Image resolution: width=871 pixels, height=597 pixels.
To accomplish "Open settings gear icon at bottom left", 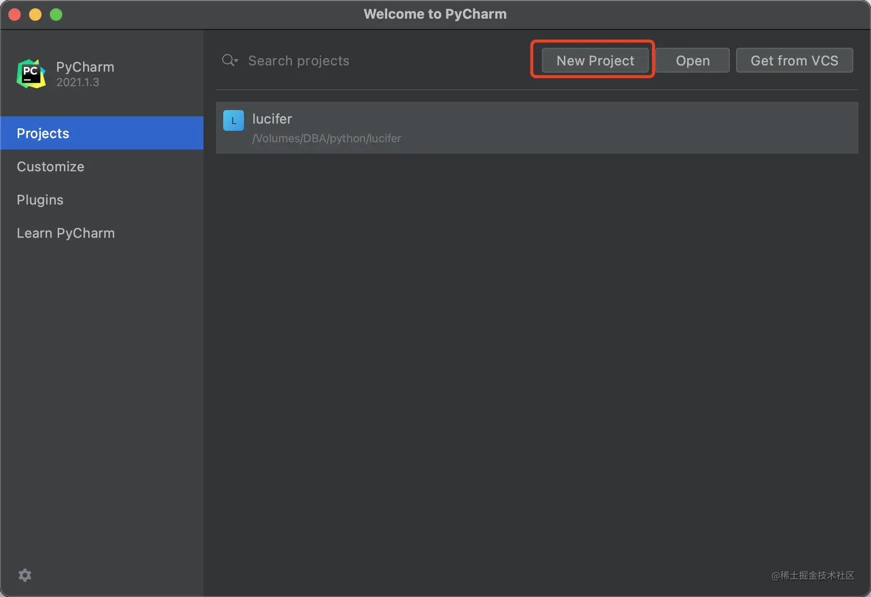I will [x=25, y=575].
